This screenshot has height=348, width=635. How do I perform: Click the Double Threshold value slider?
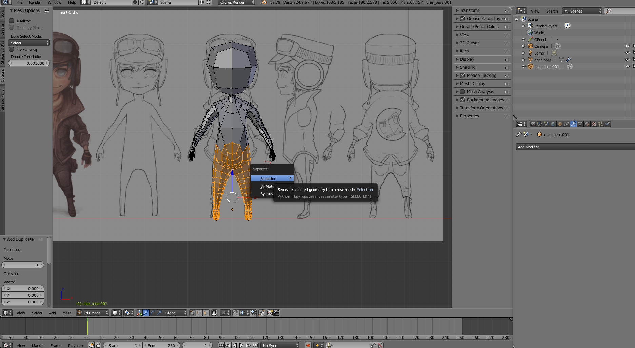tap(29, 63)
